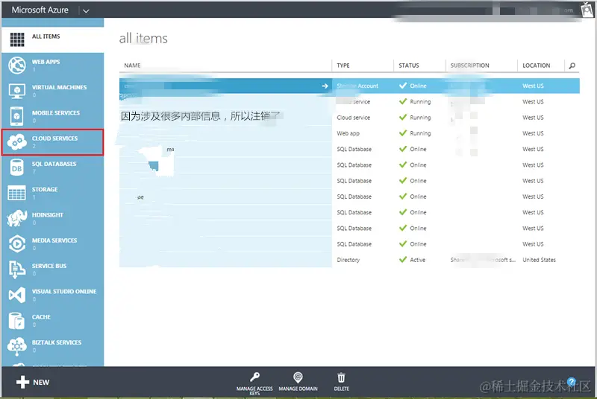Go to CLOUD SERVICES in sidebar
Image resolution: width=597 pixels, height=399 pixels.
click(54, 138)
